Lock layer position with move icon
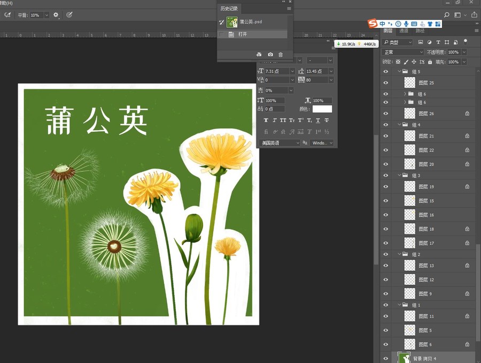 (x=414, y=62)
